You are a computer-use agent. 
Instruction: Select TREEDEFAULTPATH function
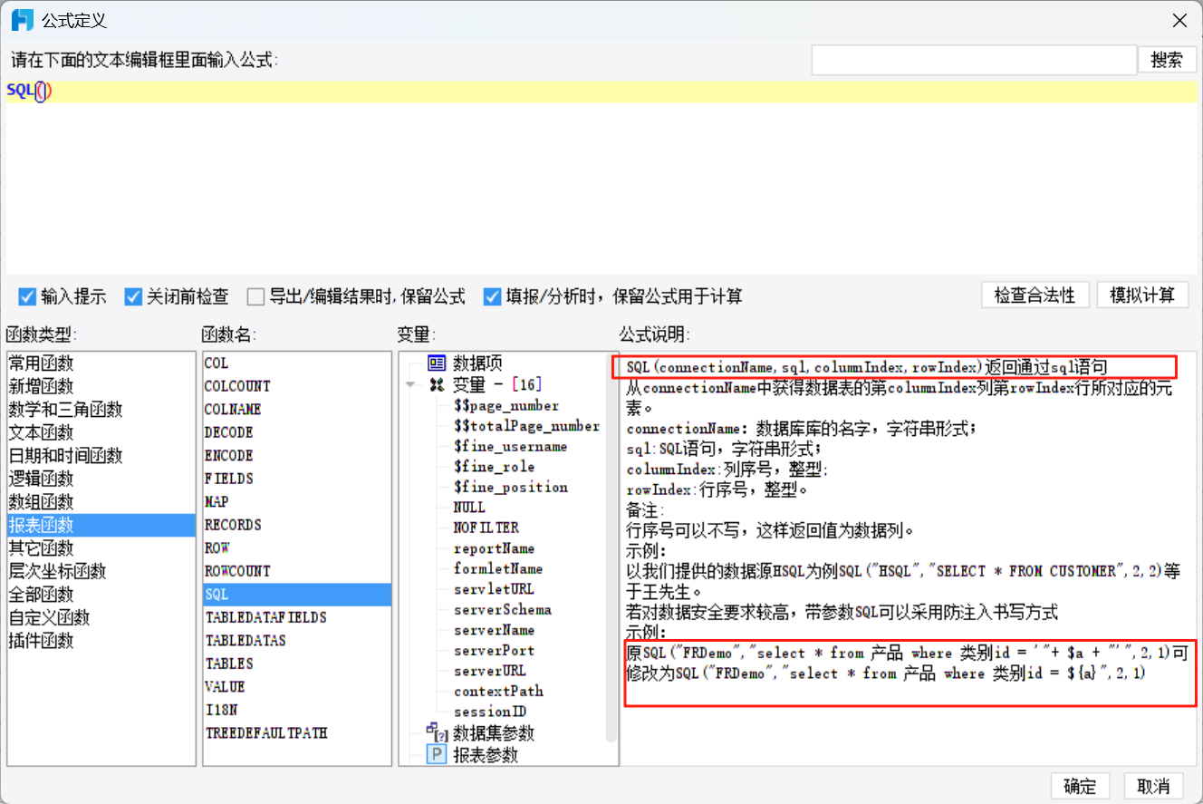(x=297, y=733)
